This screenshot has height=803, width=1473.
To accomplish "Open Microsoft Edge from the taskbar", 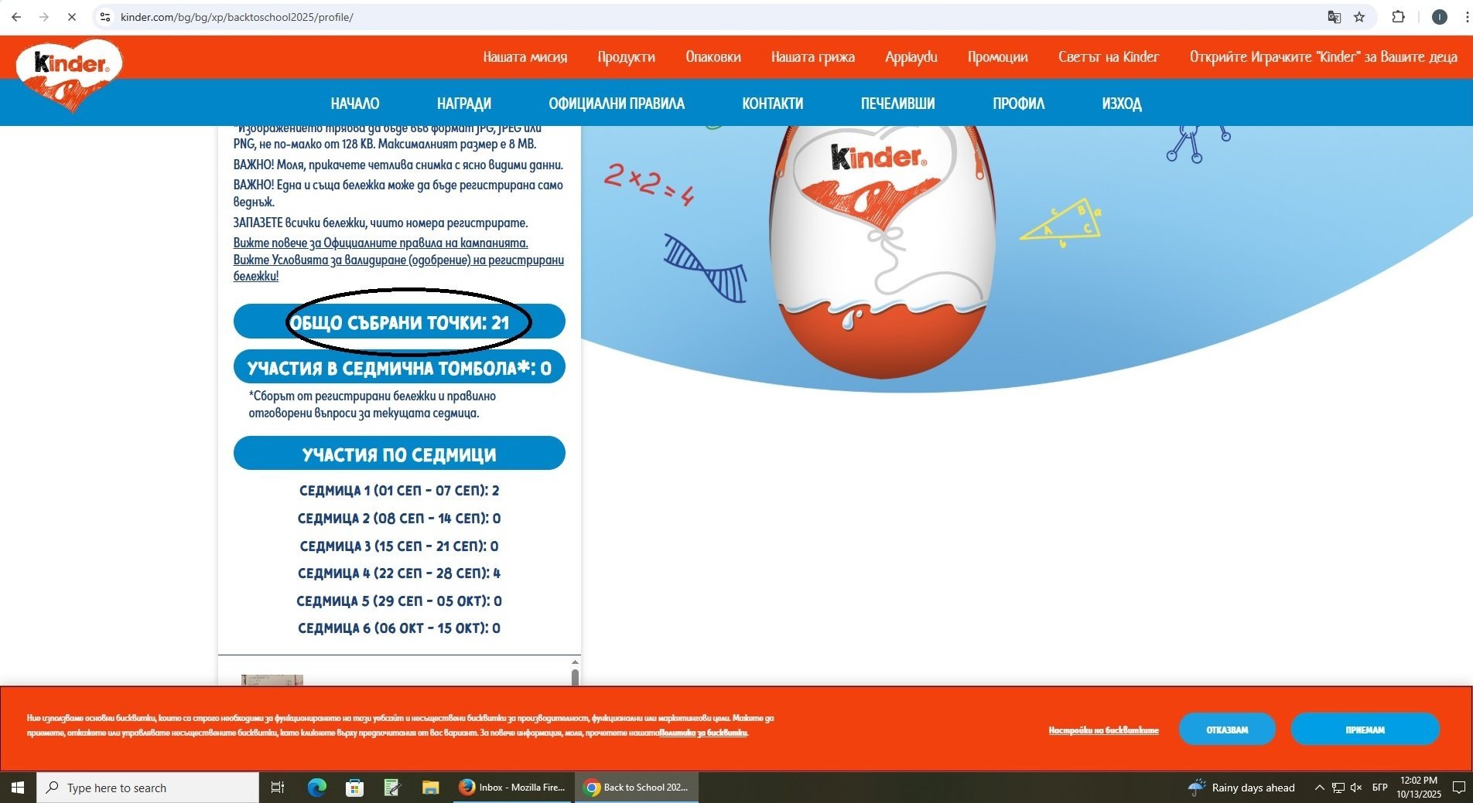I will point(316,788).
